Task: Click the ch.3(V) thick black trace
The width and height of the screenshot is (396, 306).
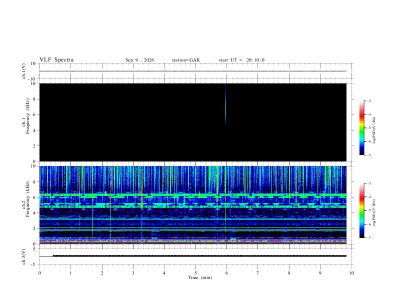Action: [199, 256]
